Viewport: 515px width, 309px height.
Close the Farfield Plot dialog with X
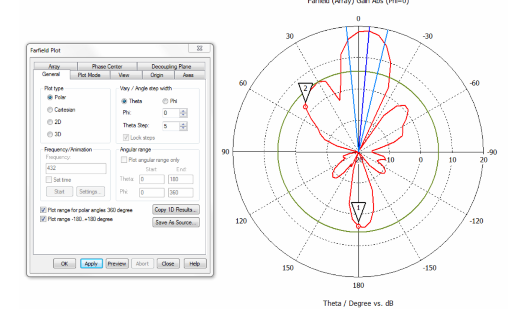pos(199,48)
